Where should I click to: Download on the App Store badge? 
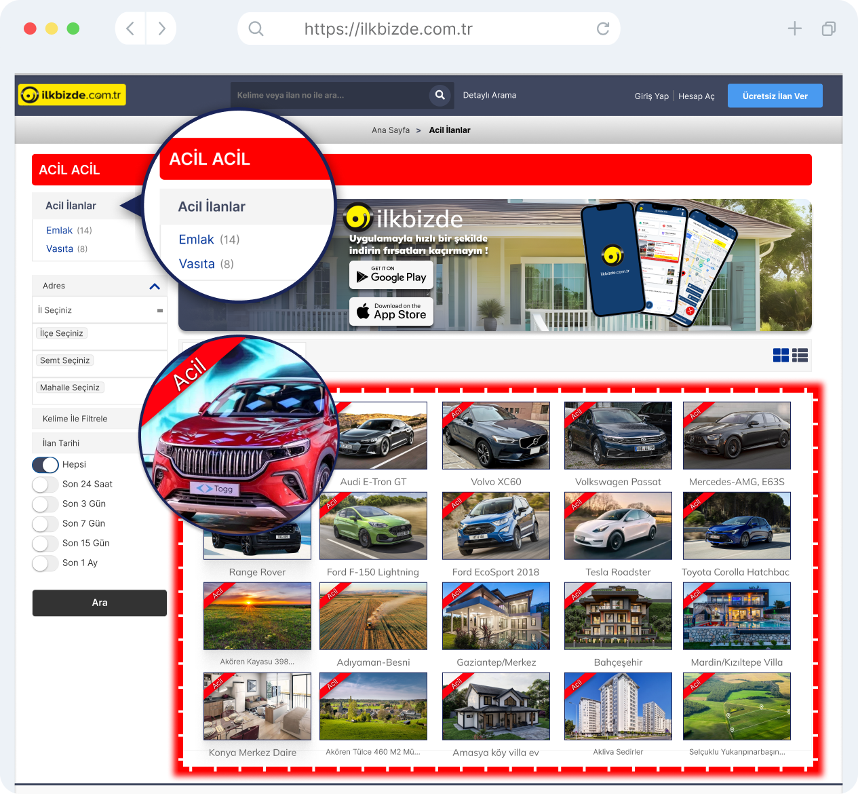(x=391, y=311)
